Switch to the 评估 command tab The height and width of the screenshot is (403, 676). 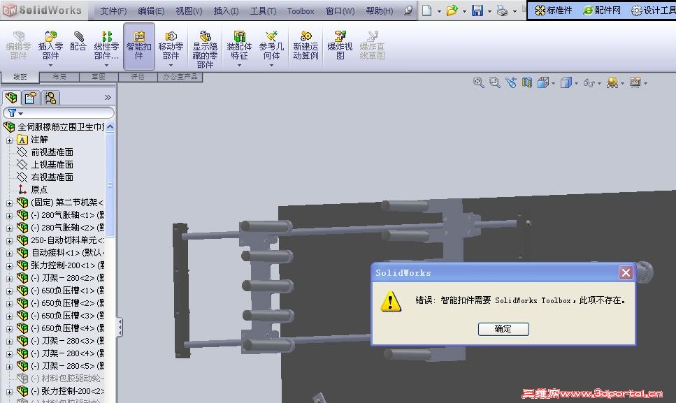(x=138, y=77)
